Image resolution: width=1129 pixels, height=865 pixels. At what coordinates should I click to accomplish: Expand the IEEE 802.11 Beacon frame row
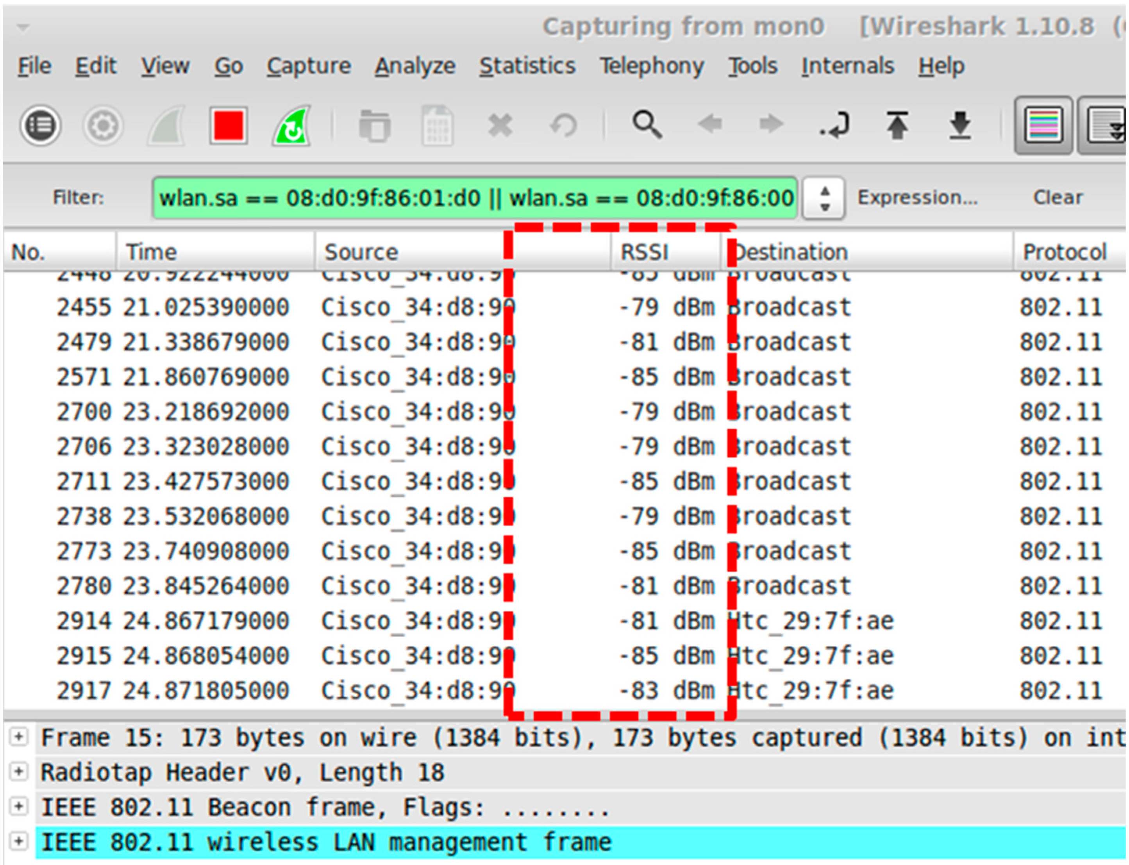click(x=18, y=806)
